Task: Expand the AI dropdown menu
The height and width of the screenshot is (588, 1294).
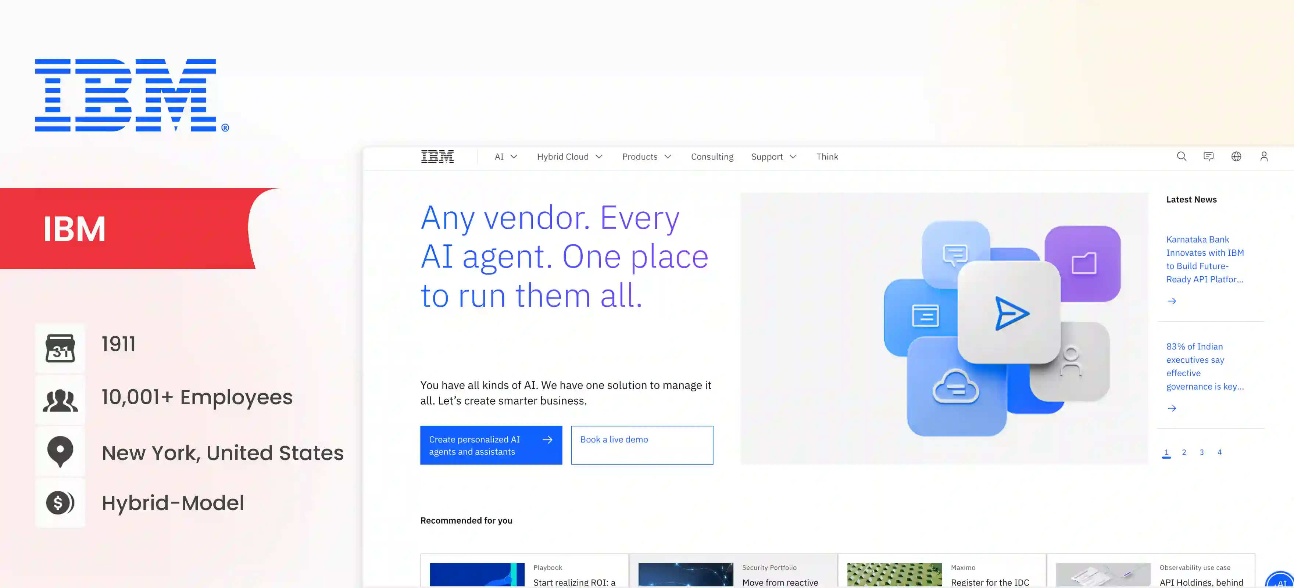Action: click(505, 156)
